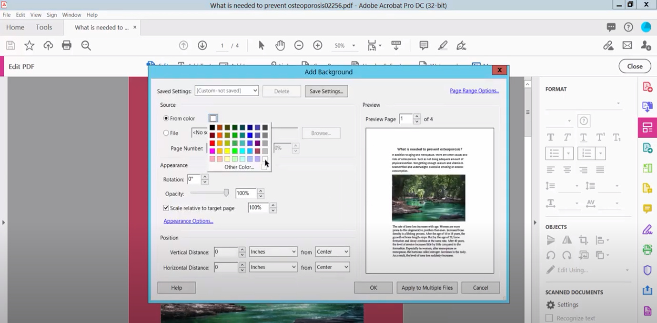This screenshot has width=657, height=323.
Task: Click the Send file by email icon
Action: [x=627, y=45]
